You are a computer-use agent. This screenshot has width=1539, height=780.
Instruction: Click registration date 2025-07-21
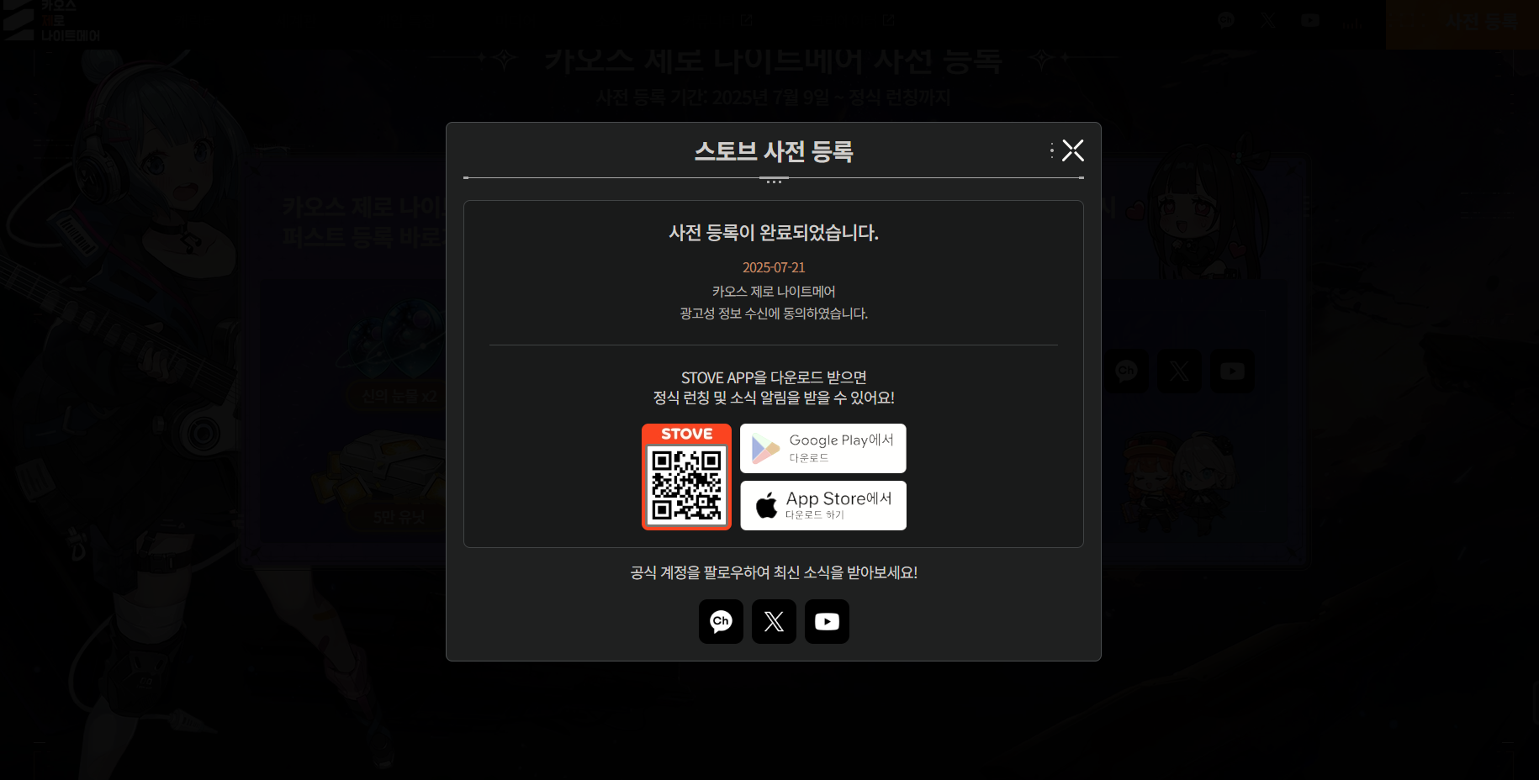(x=774, y=267)
